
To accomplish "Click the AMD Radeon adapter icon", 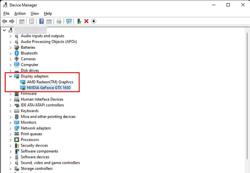I will click(x=23, y=82).
